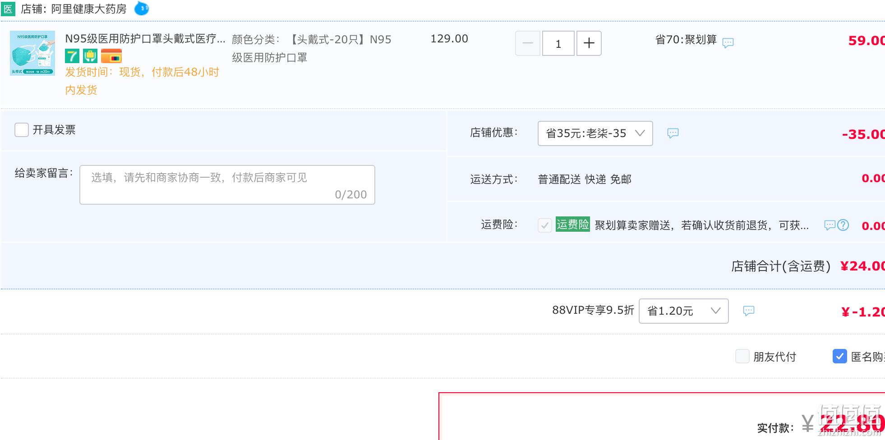Click the 发货时间 shipping time notice

142,81
